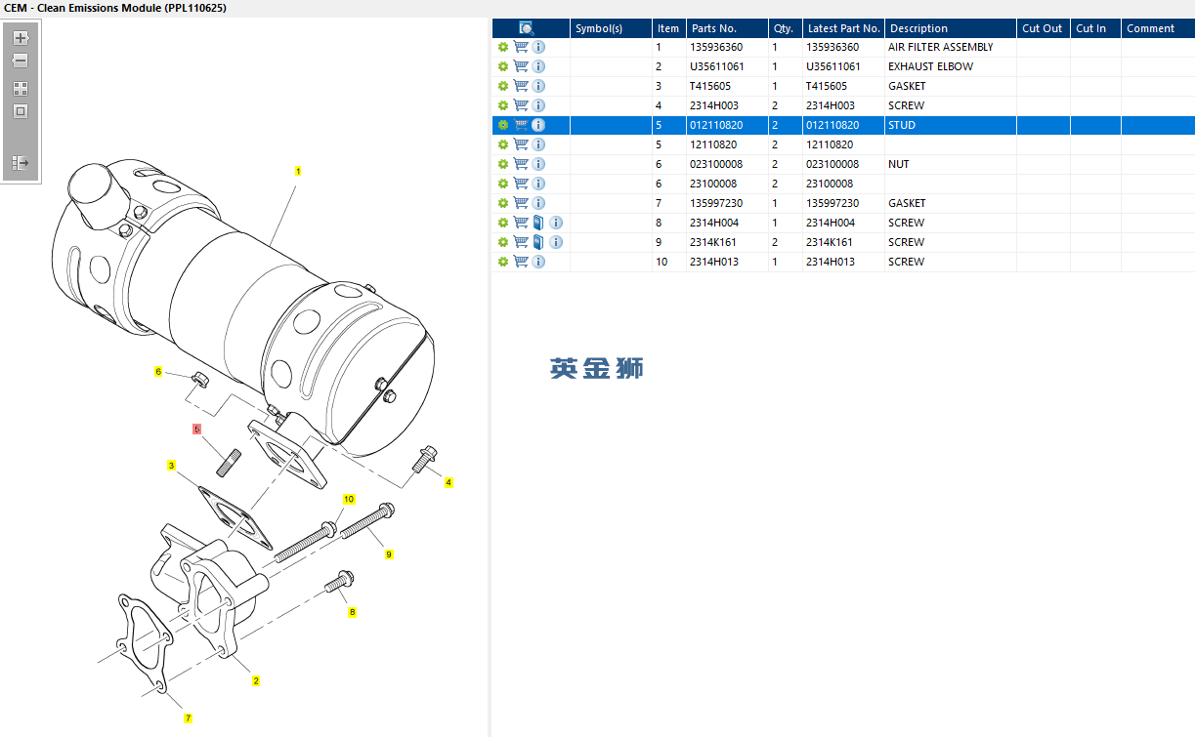
Task: Sort by the Item column header
Action: pos(669,28)
